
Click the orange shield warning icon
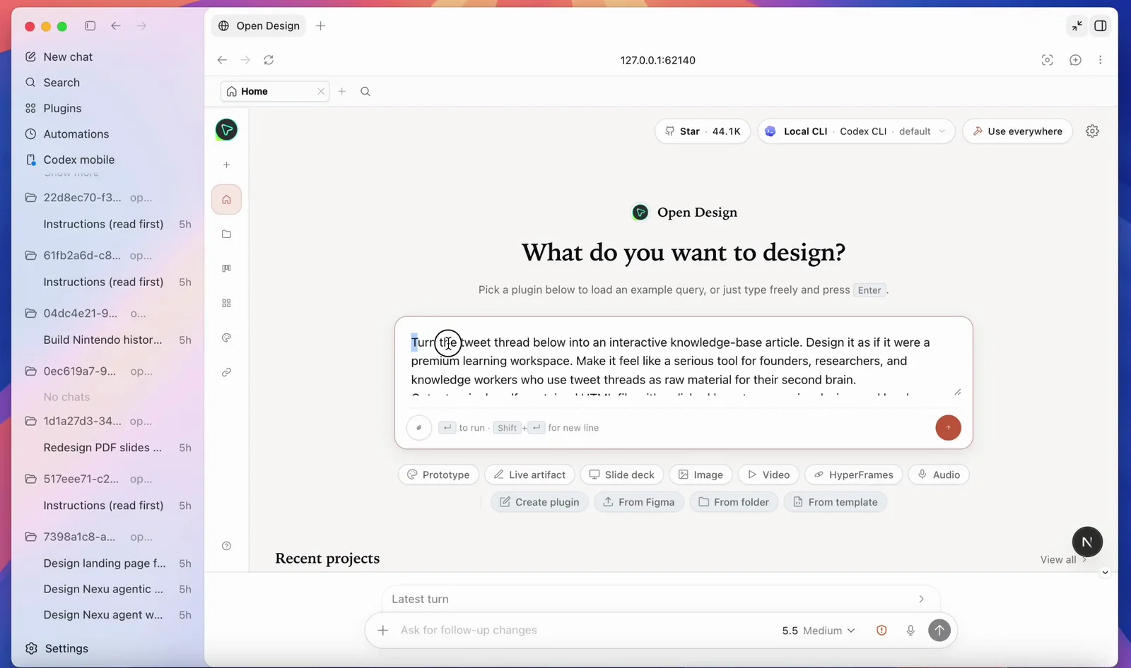point(881,631)
